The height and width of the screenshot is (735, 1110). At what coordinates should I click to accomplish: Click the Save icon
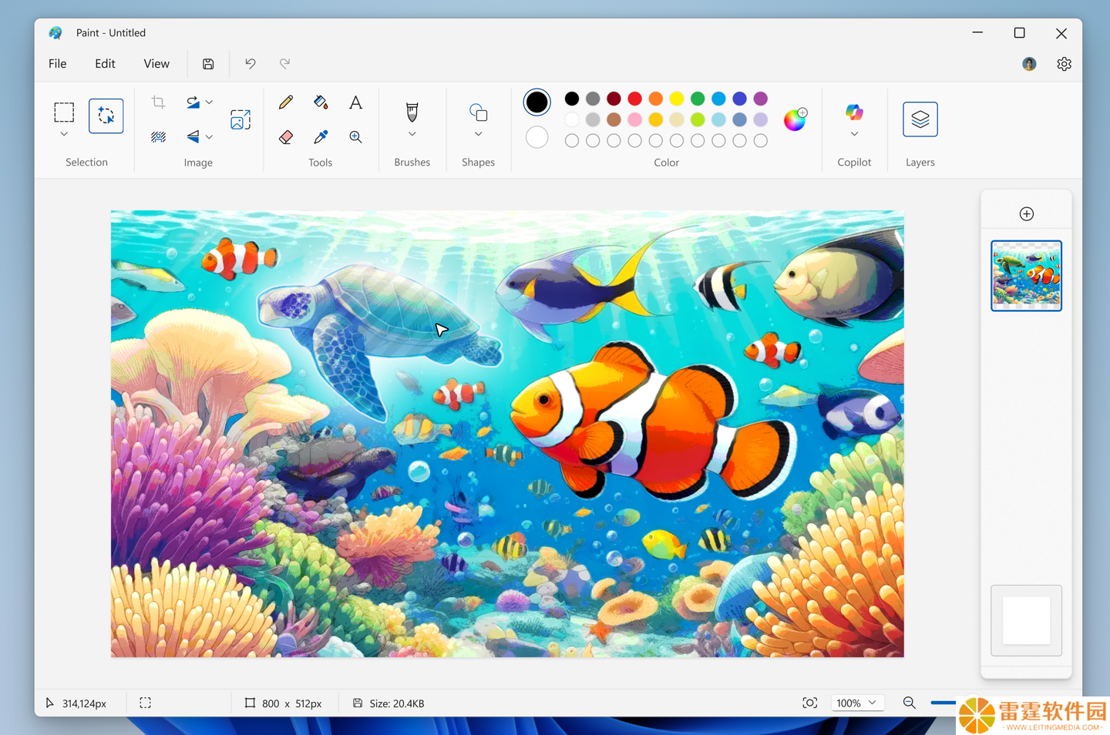point(208,64)
